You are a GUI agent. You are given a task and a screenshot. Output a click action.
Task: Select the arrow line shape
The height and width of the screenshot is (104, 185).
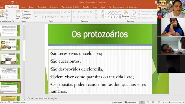(x=109, y=12)
